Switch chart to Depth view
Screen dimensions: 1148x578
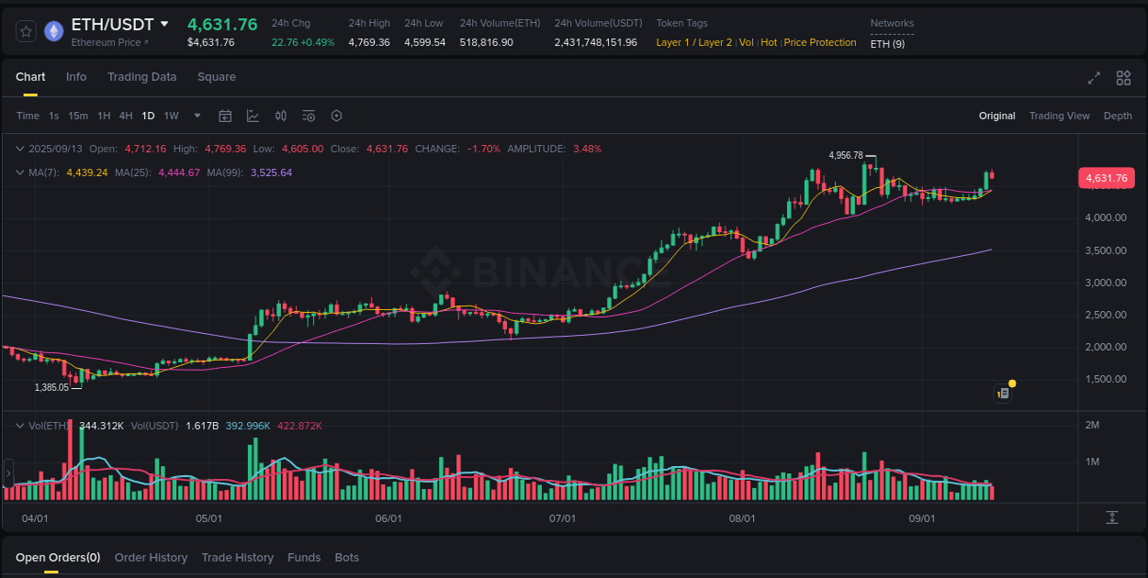coord(1118,116)
